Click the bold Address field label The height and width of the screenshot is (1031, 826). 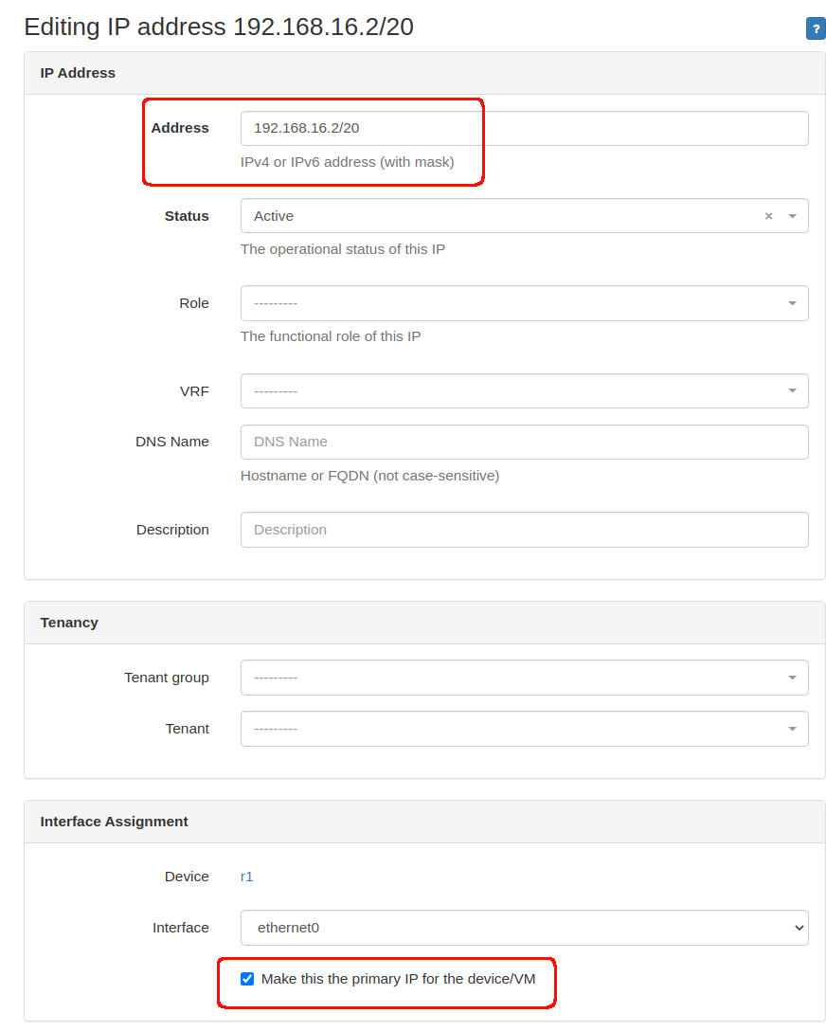coord(180,128)
